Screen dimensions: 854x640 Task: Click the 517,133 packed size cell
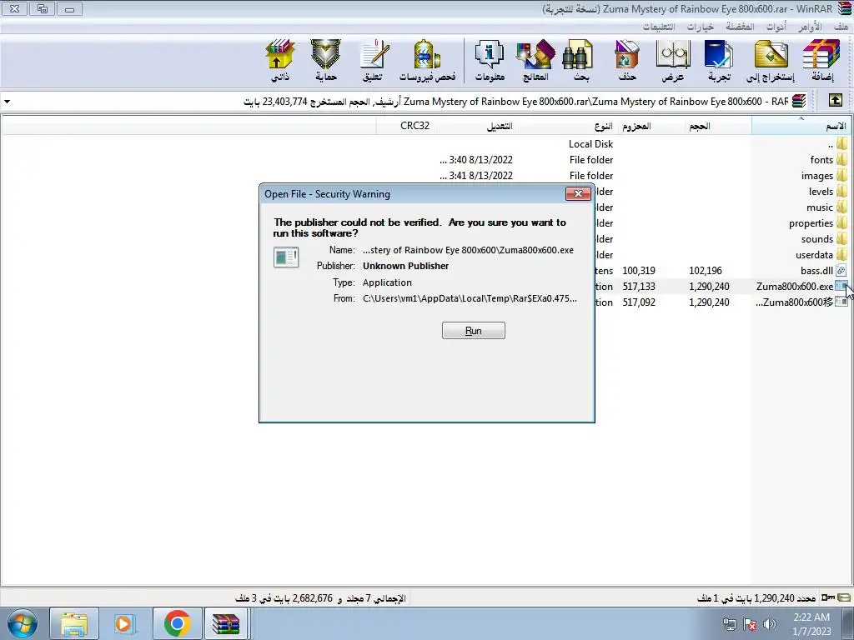639,287
